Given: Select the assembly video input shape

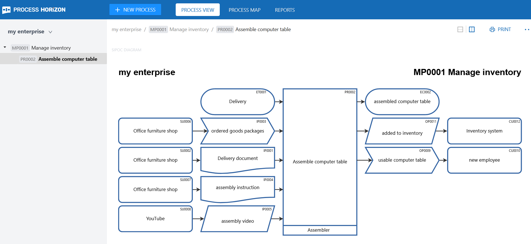Looking at the screenshot, I should 237,221.
